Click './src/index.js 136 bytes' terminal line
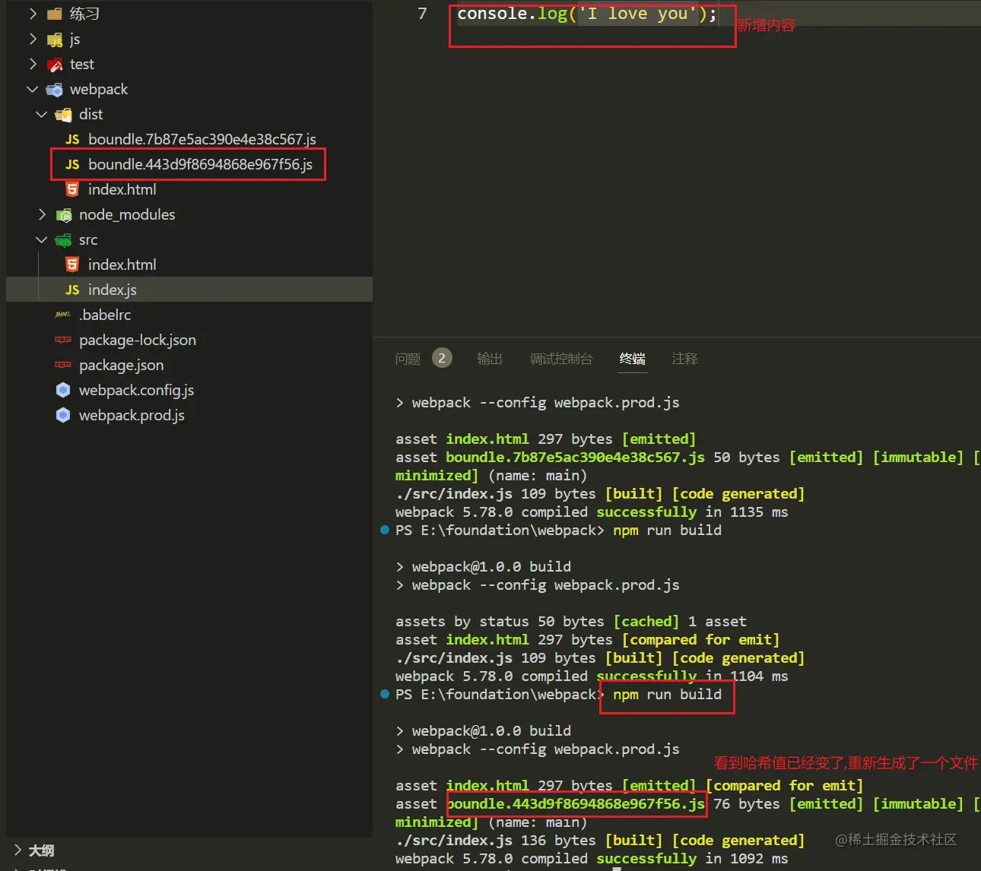The image size is (981, 871). 496,841
